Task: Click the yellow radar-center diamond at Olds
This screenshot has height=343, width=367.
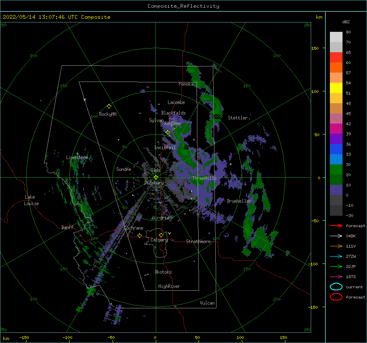Action: [156, 177]
